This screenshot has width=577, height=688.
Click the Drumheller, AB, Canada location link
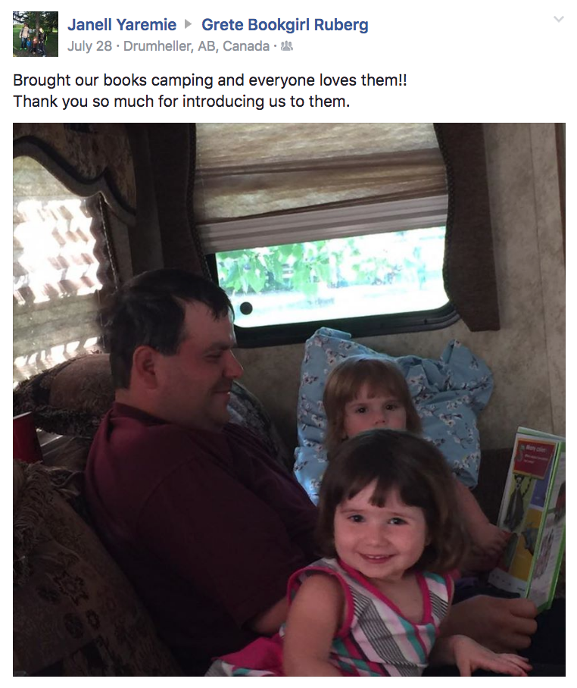[x=196, y=46]
